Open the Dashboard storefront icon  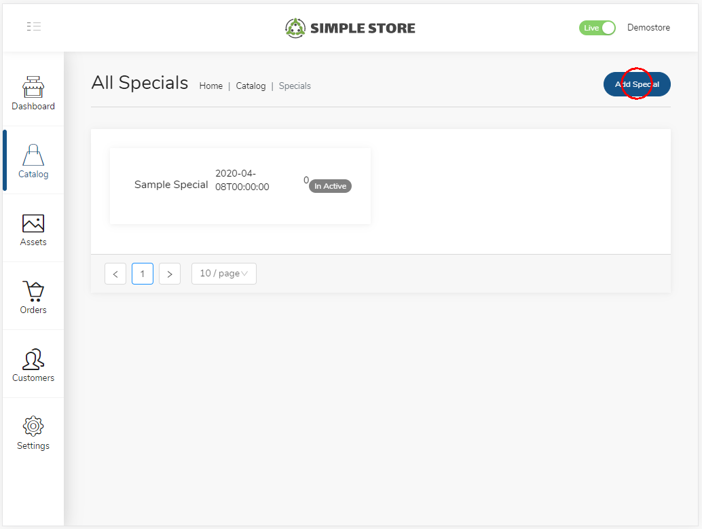pyautogui.click(x=33, y=87)
